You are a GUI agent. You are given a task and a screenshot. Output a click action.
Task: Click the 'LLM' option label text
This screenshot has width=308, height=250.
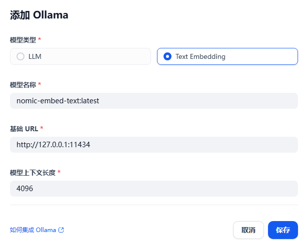click(x=35, y=56)
